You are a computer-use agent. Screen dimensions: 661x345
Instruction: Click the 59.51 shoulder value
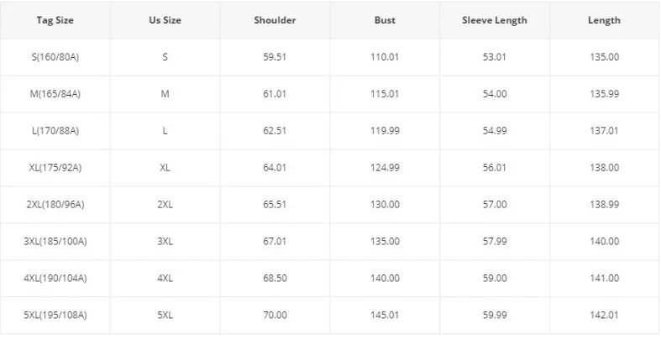(275, 57)
